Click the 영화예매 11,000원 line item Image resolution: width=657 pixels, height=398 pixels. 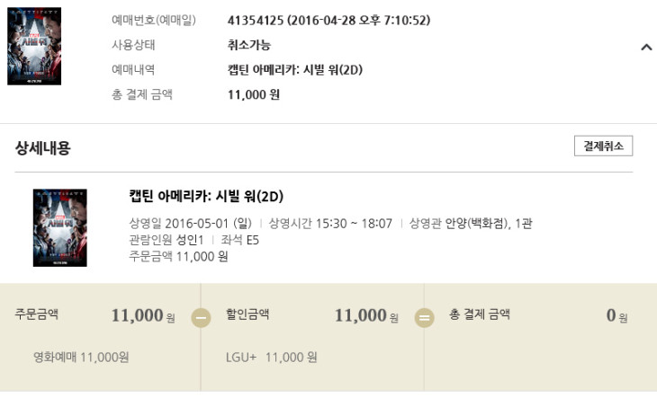click(x=81, y=358)
